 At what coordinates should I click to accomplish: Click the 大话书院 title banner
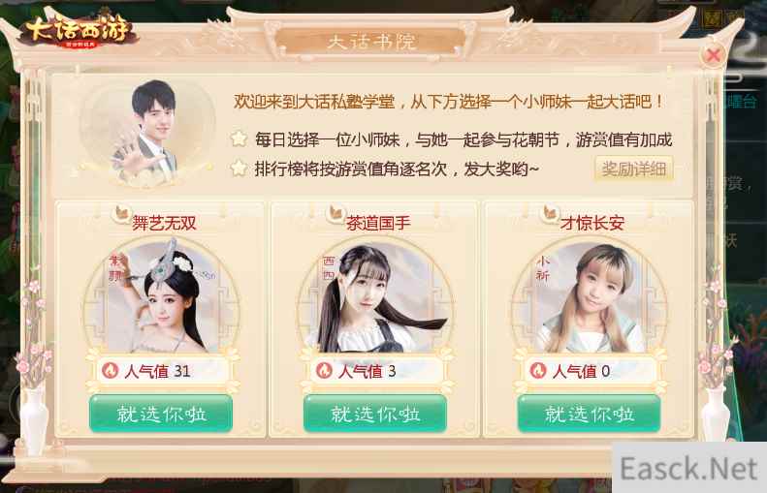tap(371, 42)
